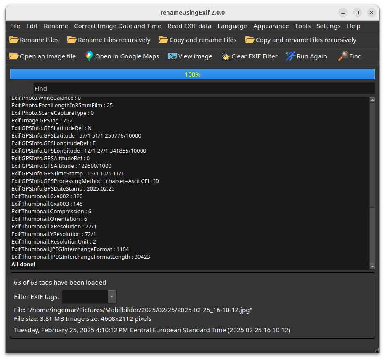Screen dimensions: 385x360
Task: Click the Exif.Image.GPSTag 752 line
Action: (42, 121)
